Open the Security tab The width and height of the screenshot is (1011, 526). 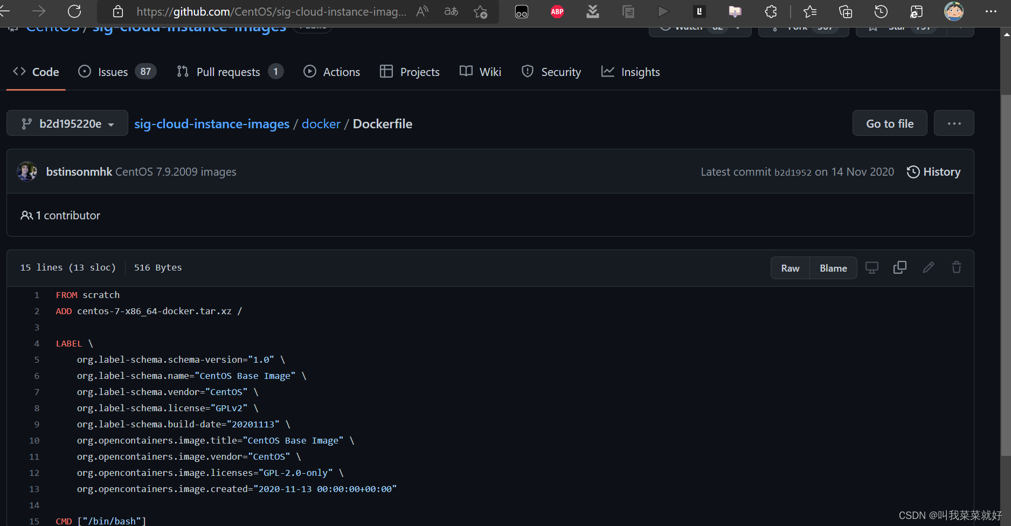[551, 72]
